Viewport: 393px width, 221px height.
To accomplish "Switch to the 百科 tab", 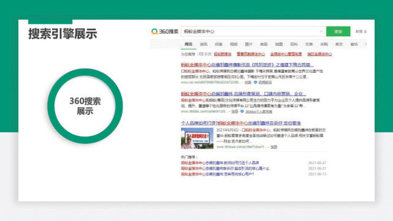I will point(294,44).
